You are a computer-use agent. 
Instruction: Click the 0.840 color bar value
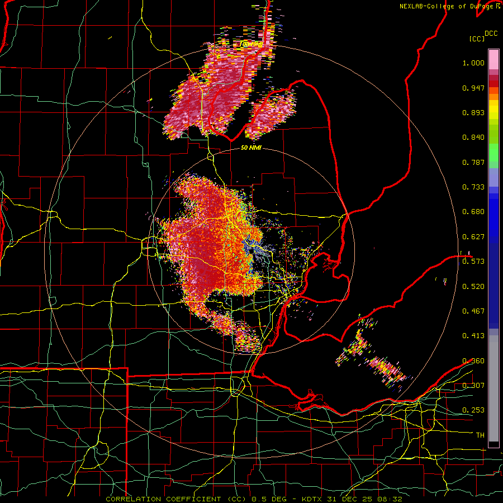[x=473, y=137]
